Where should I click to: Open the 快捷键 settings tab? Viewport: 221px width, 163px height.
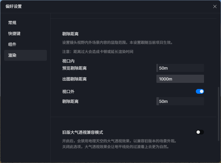point(15,34)
